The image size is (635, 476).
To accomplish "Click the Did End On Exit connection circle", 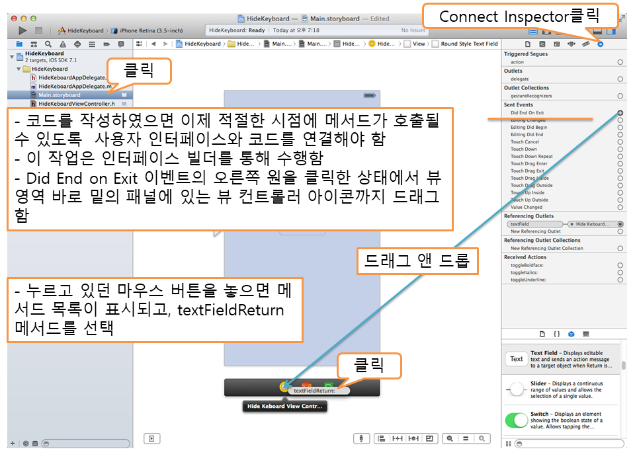I will click(620, 113).
